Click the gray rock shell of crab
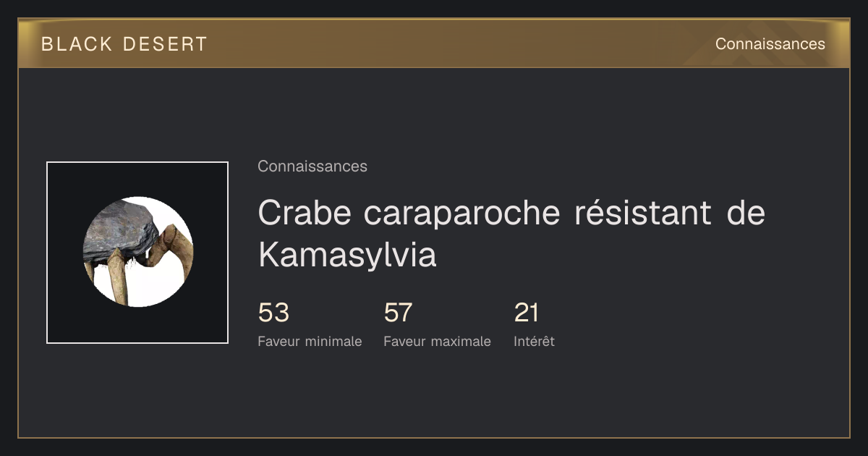This screenshot has width=868, height=456. 122,230
